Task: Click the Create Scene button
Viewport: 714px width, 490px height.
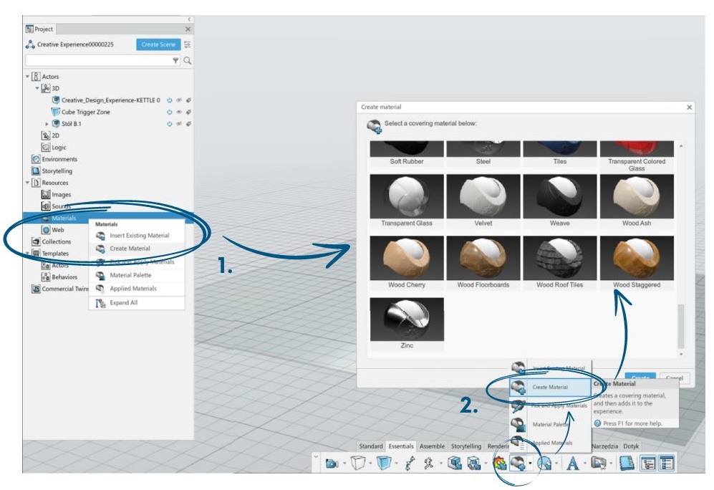Action: [158, 44]
